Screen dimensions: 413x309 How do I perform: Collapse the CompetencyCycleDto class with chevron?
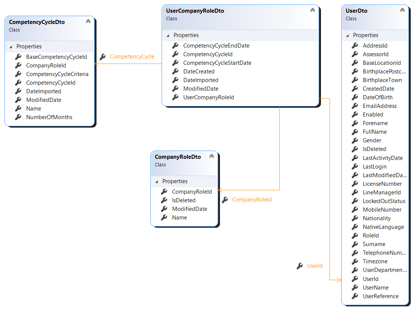pyautogui.click(x=88, y=21)
